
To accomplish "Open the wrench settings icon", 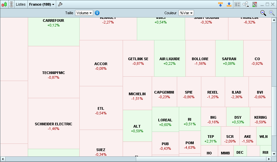I will (x=60, y=4).
